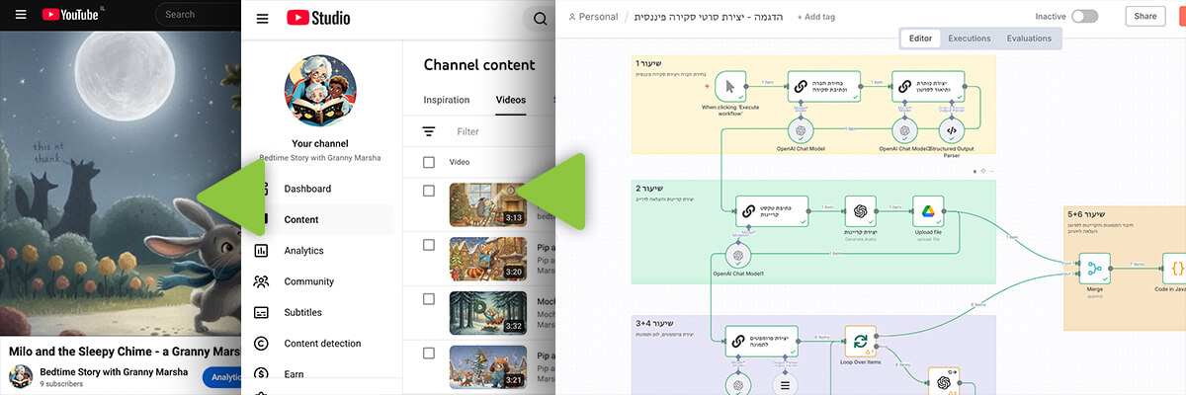The height and width of the screenshot is (395, 1186).
Task: Switch to the Executions tab
Action: [969, 39]
